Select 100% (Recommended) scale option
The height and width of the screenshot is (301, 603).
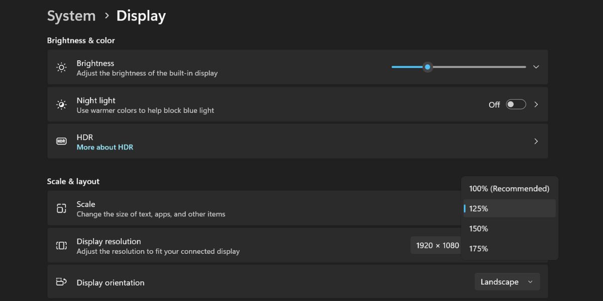510,189
